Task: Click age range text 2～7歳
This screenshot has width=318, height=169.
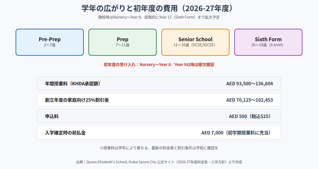Action: tap(50, 45)
